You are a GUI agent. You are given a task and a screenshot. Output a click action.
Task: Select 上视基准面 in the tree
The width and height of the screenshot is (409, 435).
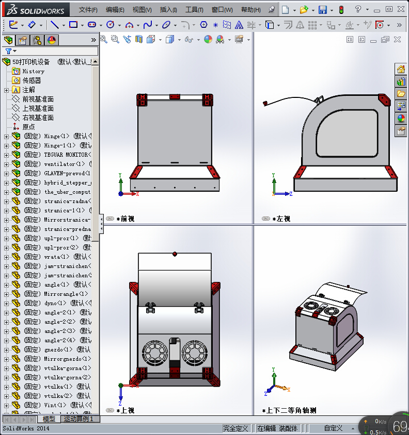tap(38, 108)
